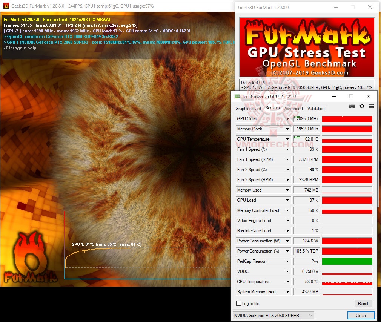381x322 pixels.
Task: Click the 62.0 °C GPU Temperature value
Action: [x=306, y=139]
